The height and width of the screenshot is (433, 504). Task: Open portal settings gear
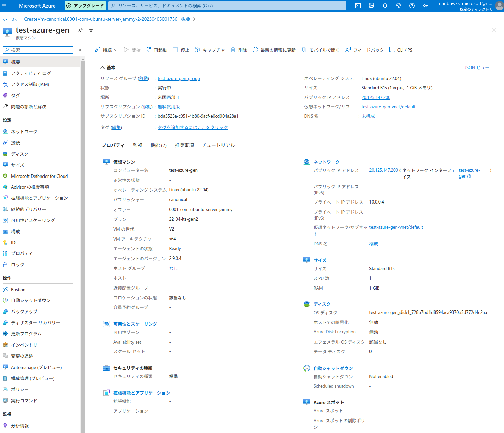398,6
